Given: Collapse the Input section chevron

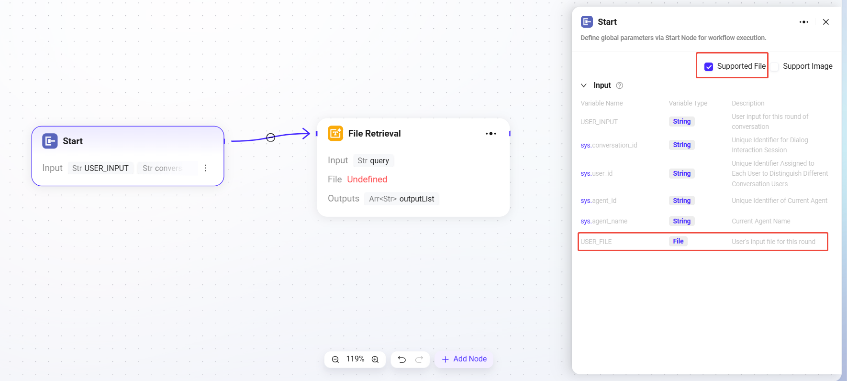Looking at the screenshot, I should pyautogui.click(x=584, y=85).
